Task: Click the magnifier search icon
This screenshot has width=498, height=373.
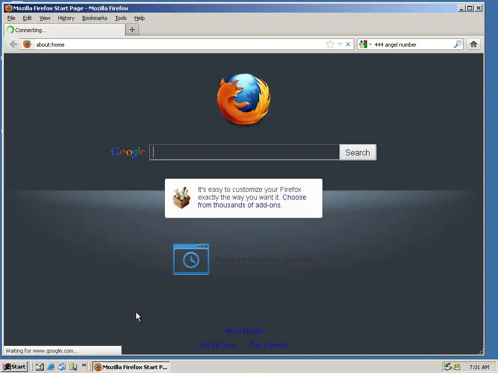Action: tap(457, 44)
